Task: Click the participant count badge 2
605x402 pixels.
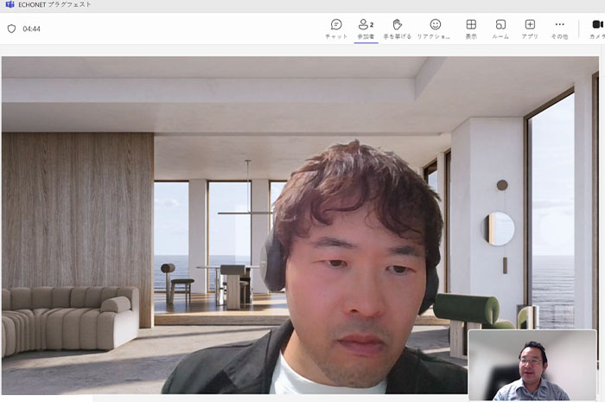Action: 372,24
